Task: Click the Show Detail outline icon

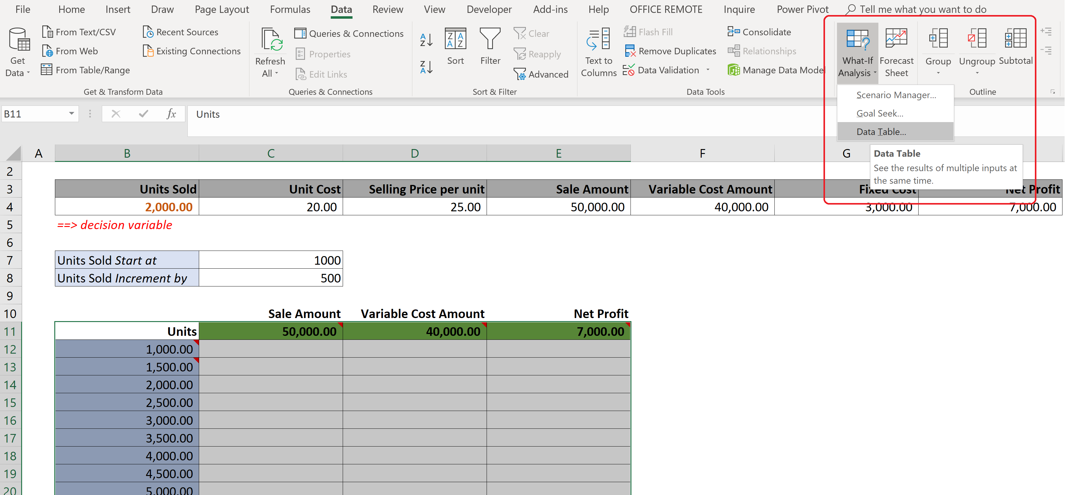Action: [x=1046, y=32]
